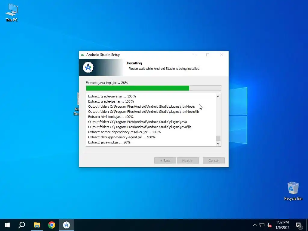Select log line ending 'plugins\java\lib'
308x231 pixels.
[140, 127]
